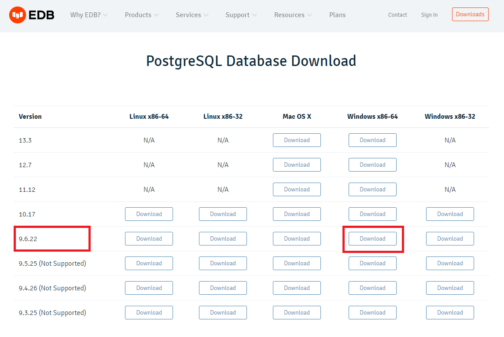Download version 9.5.25 for Windows x86-64
The width and height of the screenshot is (504, 337).
372,264
